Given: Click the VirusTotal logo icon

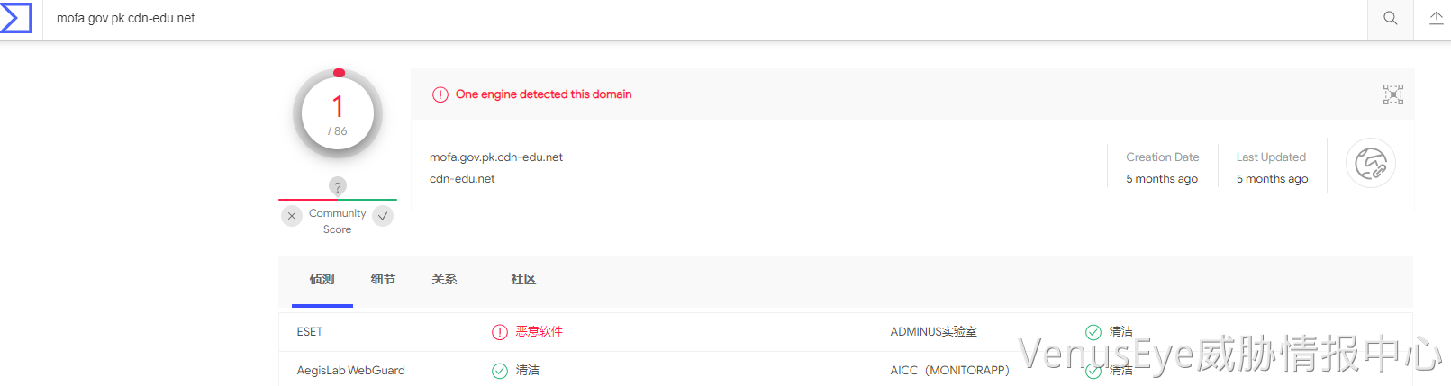Looking at the screenshot, I should 16,18.
